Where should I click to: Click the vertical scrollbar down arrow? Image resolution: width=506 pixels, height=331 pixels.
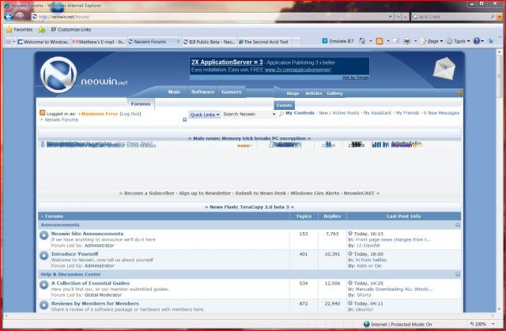point(499,310)
